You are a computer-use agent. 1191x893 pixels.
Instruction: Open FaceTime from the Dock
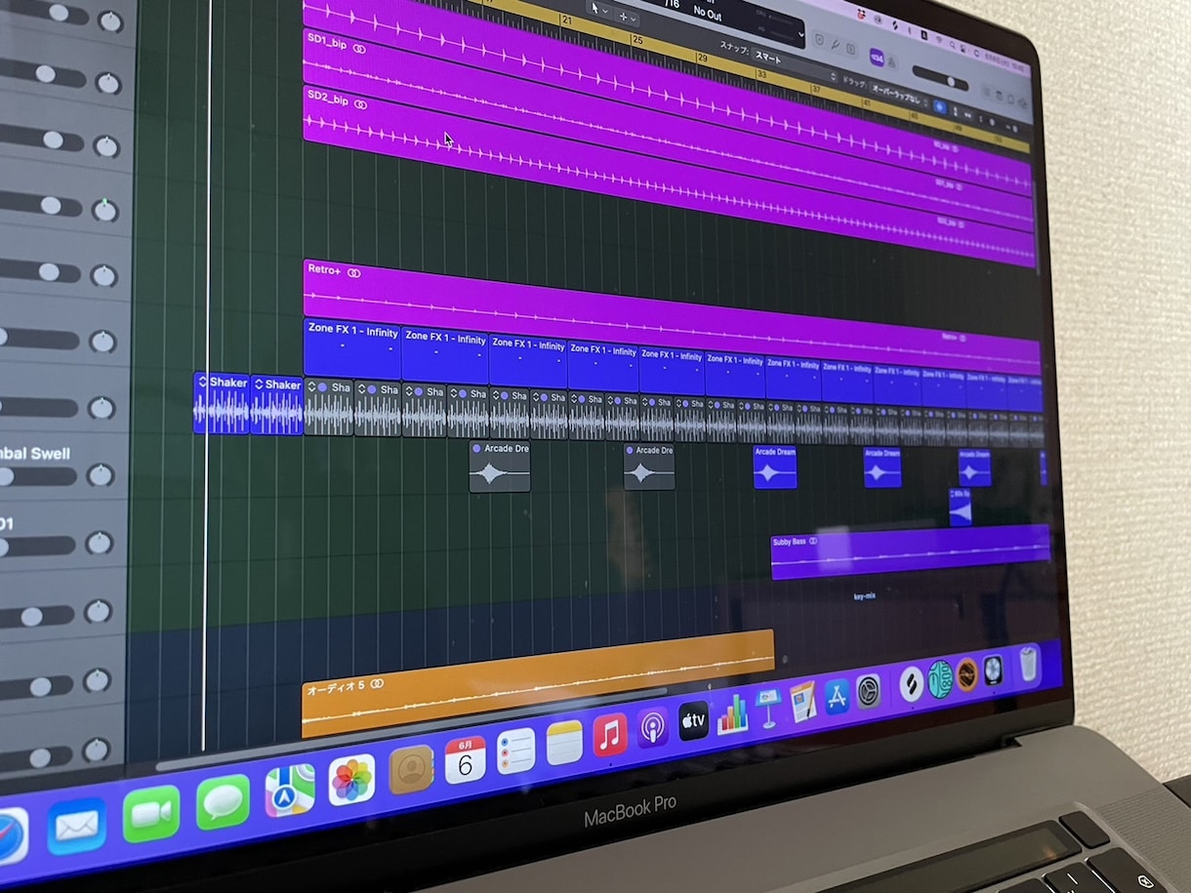coord(151,813)
